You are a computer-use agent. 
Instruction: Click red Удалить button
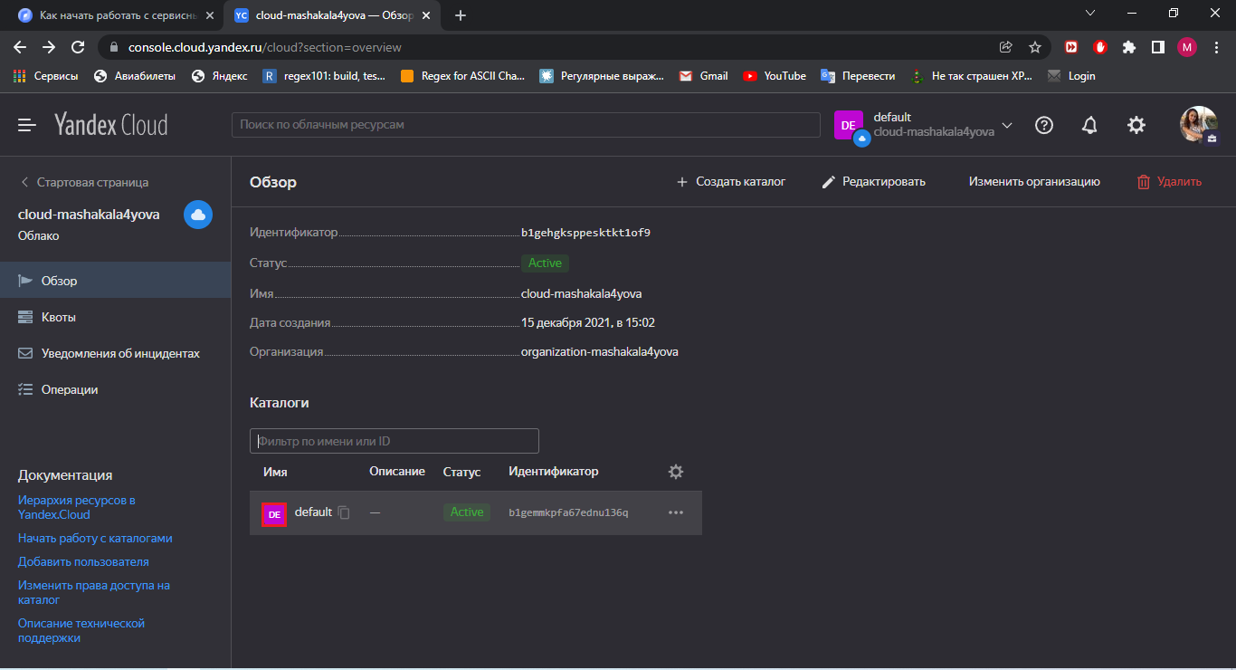click(x=1169, y=182)
